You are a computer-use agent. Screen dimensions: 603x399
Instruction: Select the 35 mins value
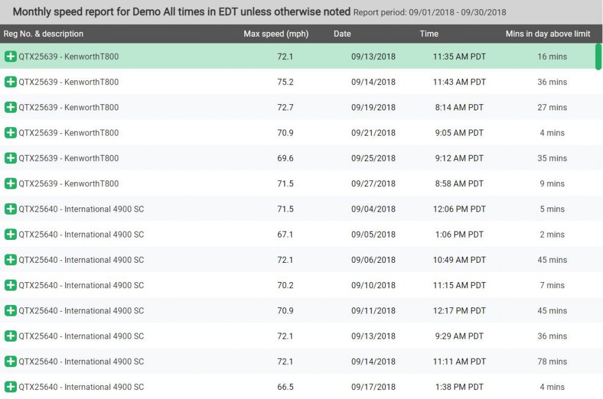tap(552, 158)
